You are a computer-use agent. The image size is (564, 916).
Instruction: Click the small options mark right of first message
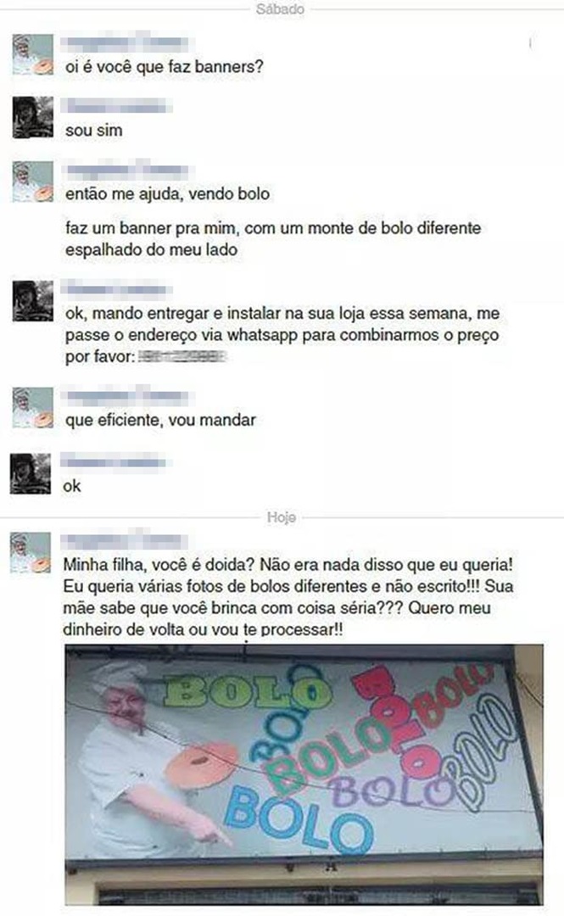click(531, 43)
